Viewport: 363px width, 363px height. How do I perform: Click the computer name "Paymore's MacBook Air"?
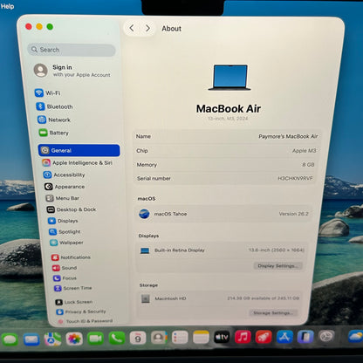click(288, 136)
